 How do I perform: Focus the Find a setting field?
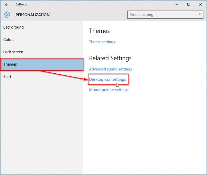[163, 14]
